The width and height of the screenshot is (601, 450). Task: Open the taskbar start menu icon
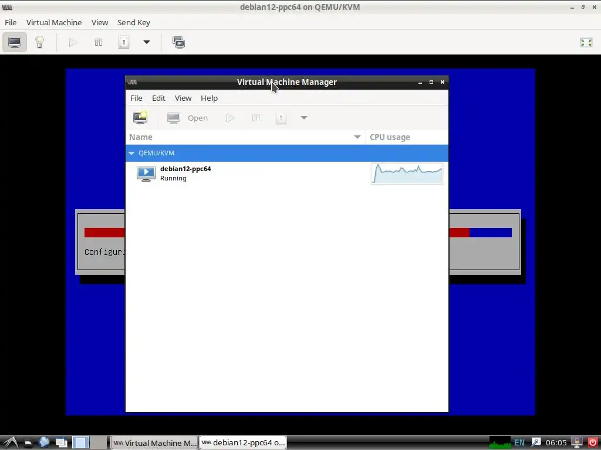pos(11,443)
